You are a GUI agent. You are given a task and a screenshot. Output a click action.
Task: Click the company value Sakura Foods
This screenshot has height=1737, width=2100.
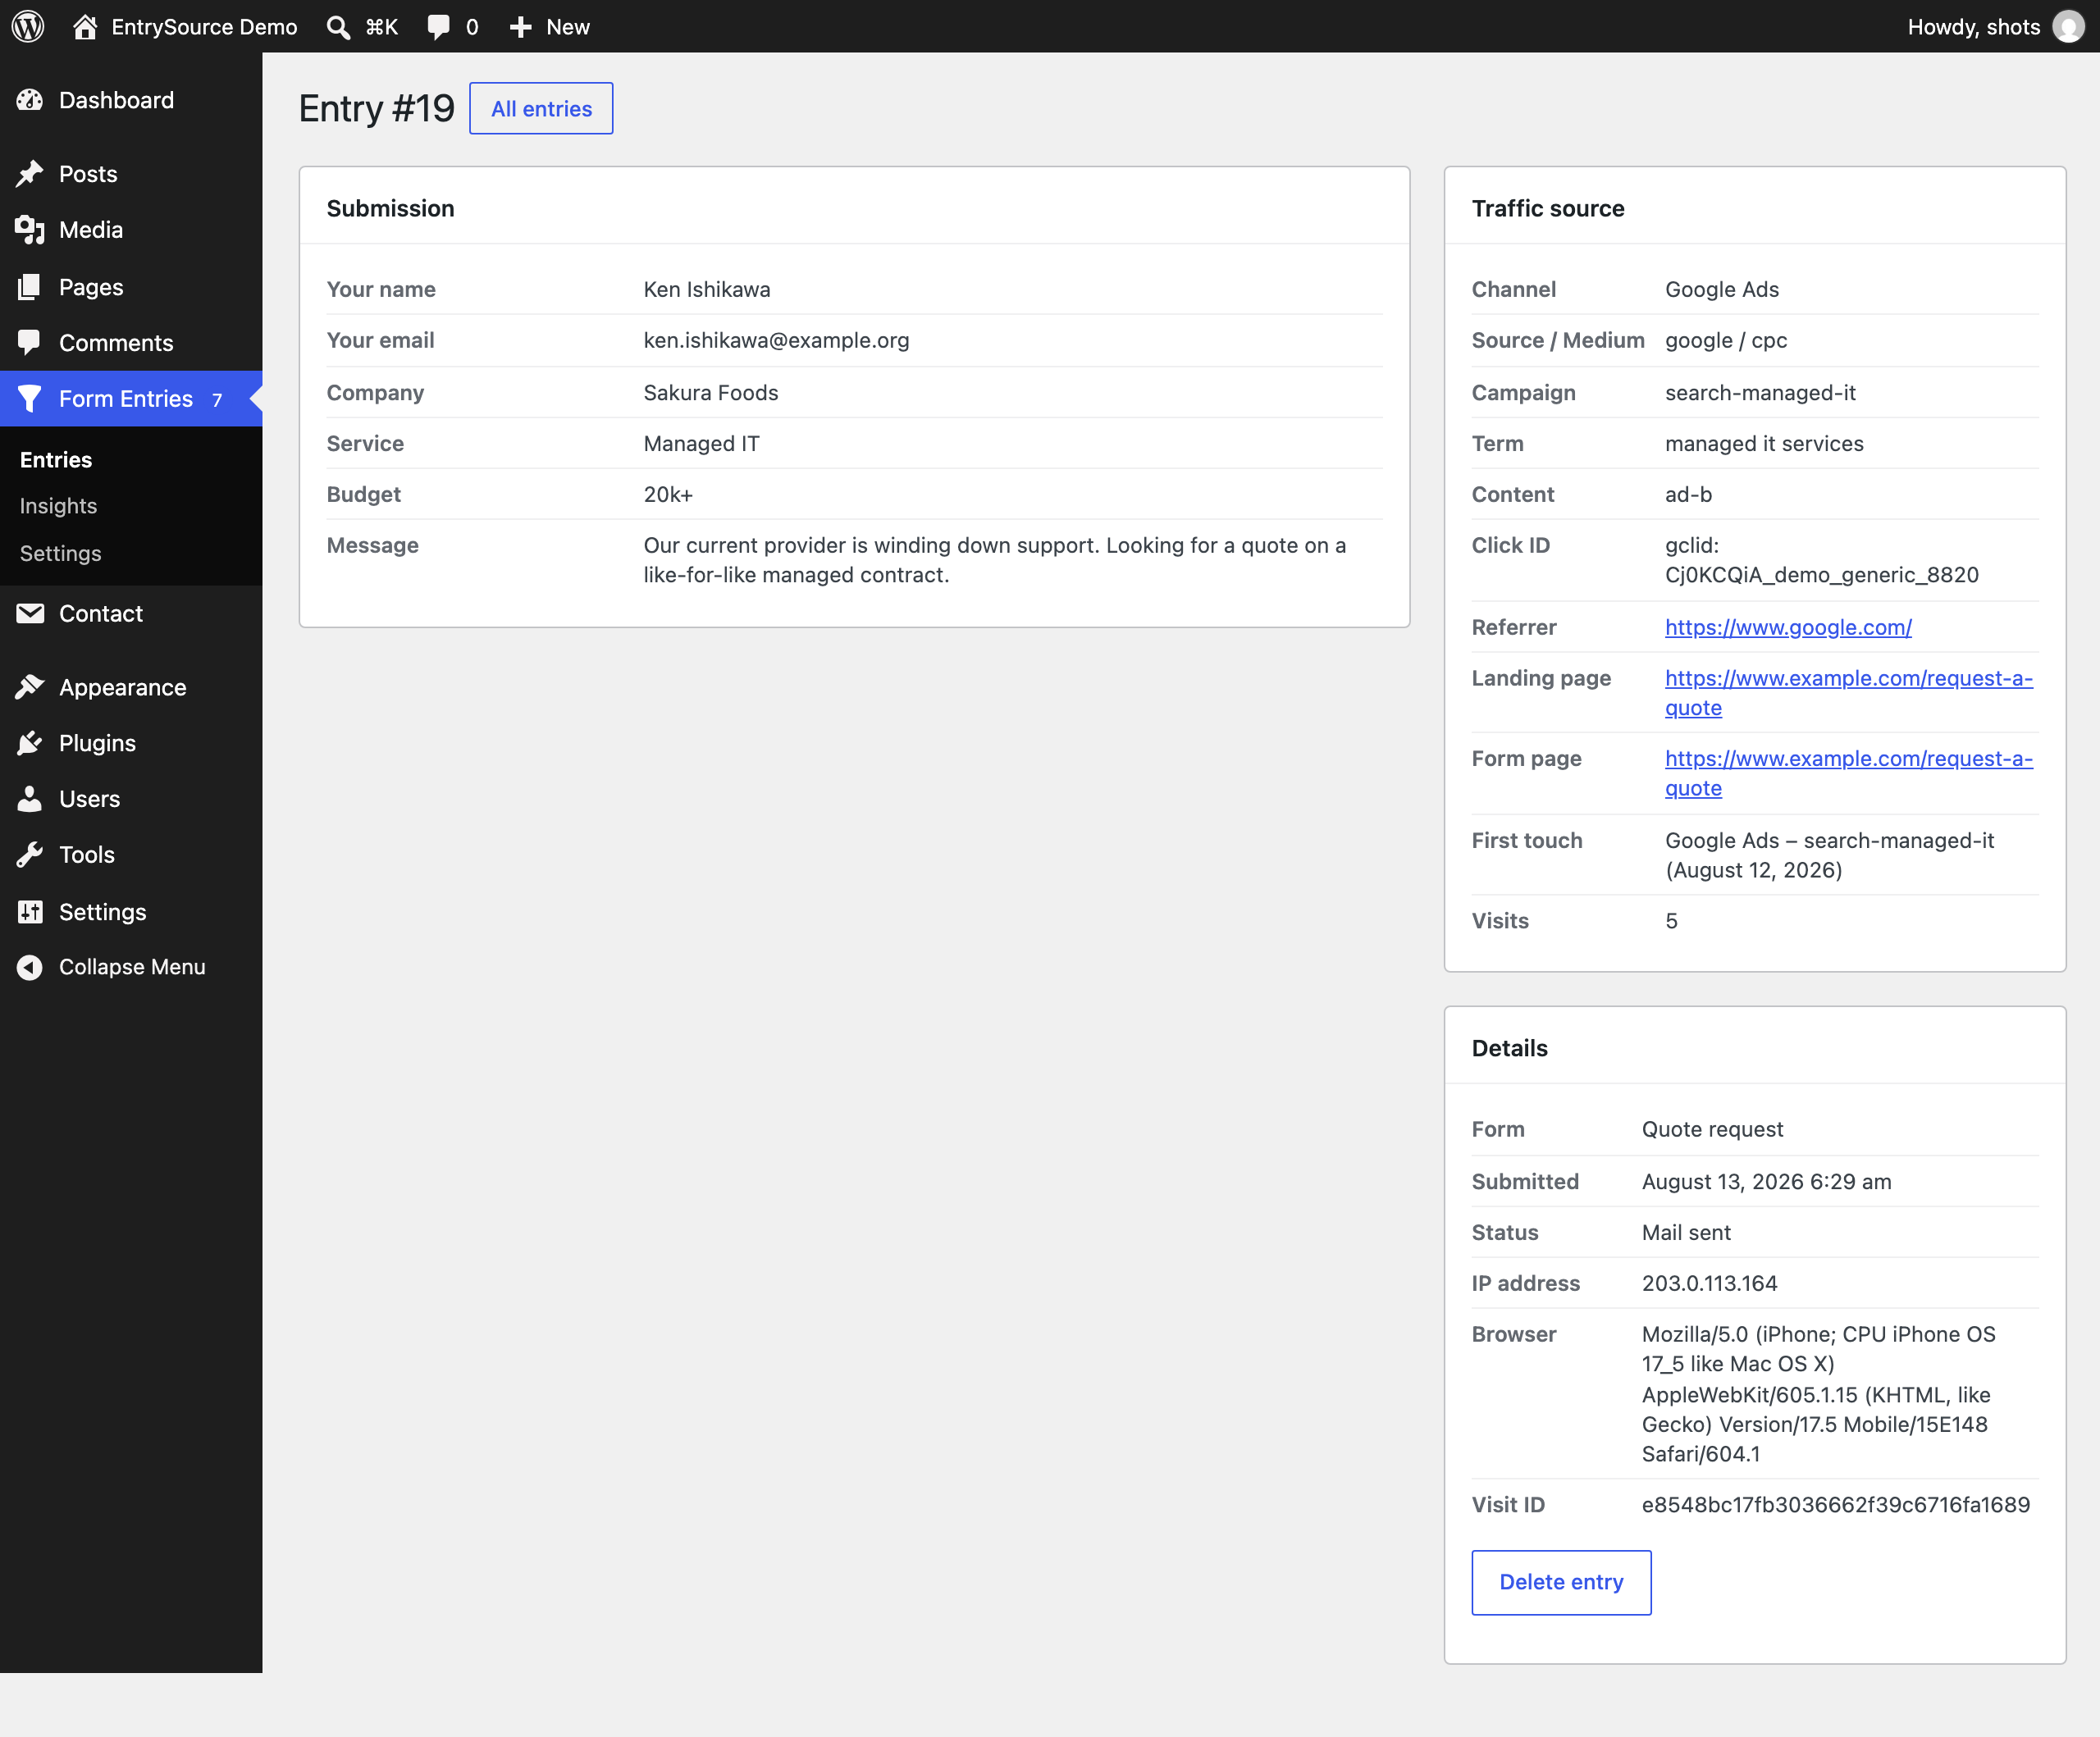[x=710, y=393]
